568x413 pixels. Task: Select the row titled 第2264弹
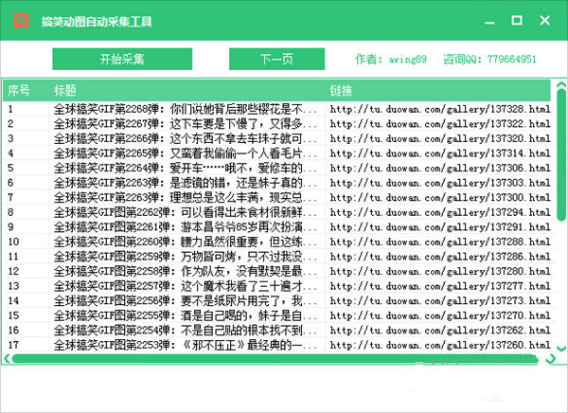(x=277, y=168)
